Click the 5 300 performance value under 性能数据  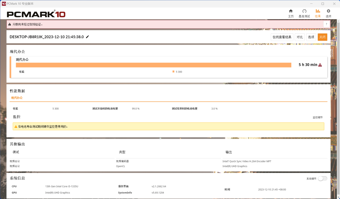point(55,109)
